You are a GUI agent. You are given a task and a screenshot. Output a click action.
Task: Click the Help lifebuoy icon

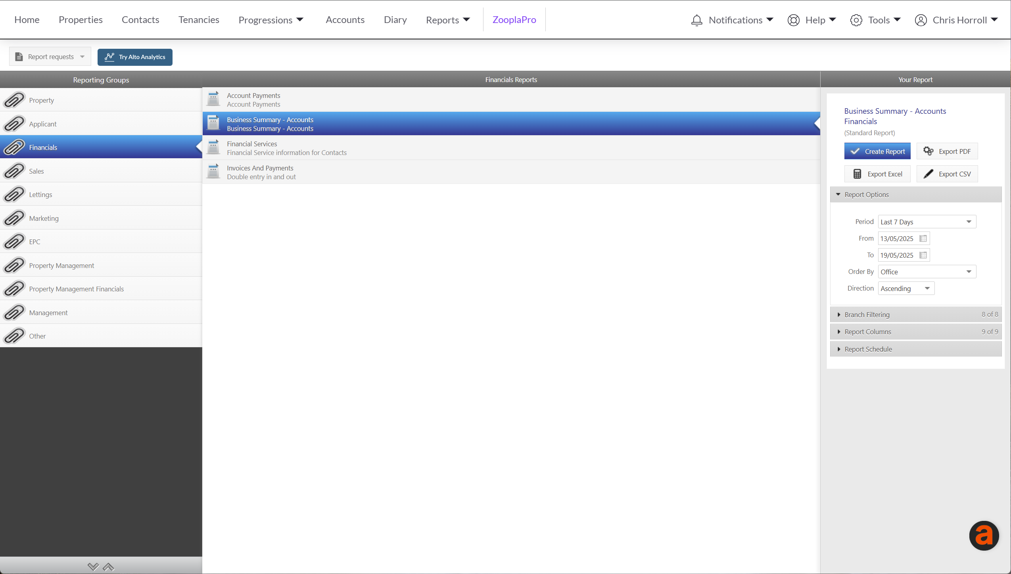click(793, 20)
